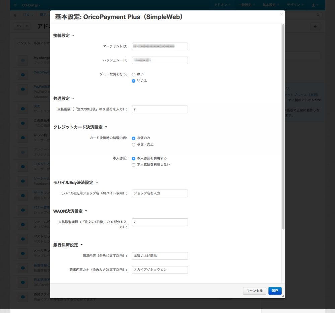Click the 支払期限 days field
This screenshot has height=313, width=335.
(160, 109)
